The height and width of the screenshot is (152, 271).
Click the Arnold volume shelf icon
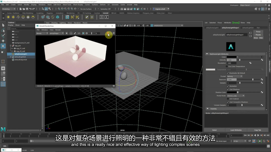(58, 17)
